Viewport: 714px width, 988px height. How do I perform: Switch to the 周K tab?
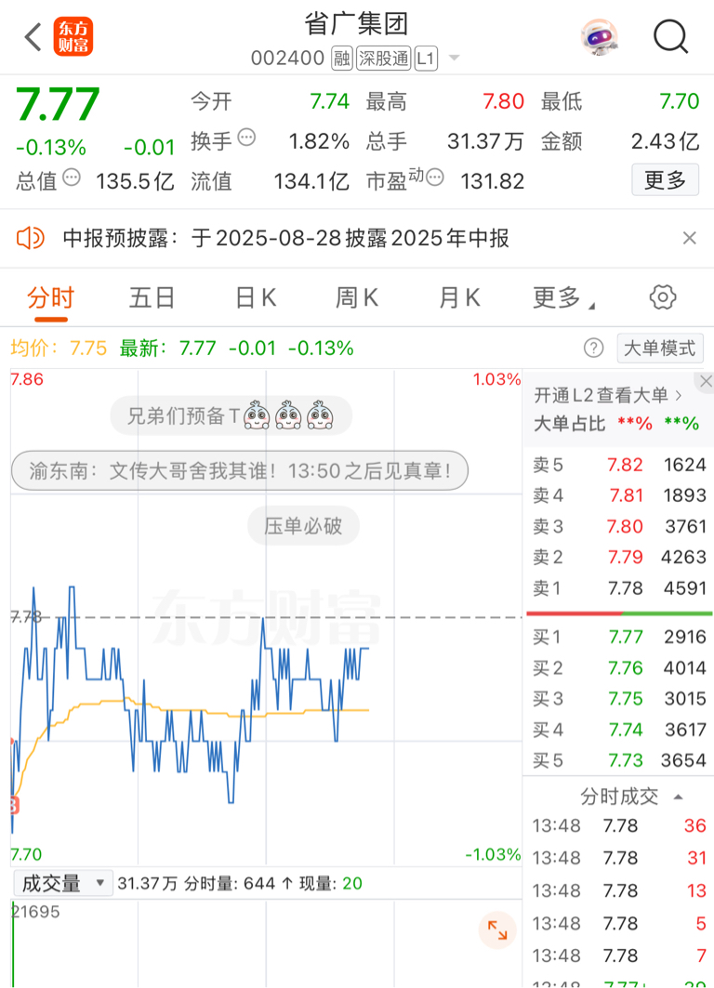pyautogui.click(x=357, y=298)
